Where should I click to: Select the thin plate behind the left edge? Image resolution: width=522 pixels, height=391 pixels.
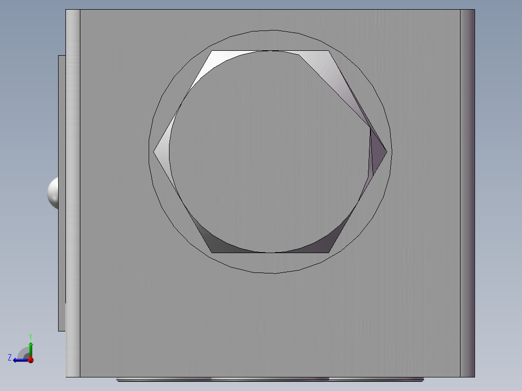(61, 193)
